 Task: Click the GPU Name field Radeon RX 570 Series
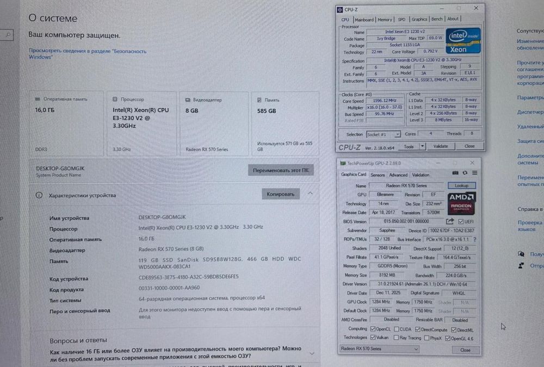coord(406,185)
